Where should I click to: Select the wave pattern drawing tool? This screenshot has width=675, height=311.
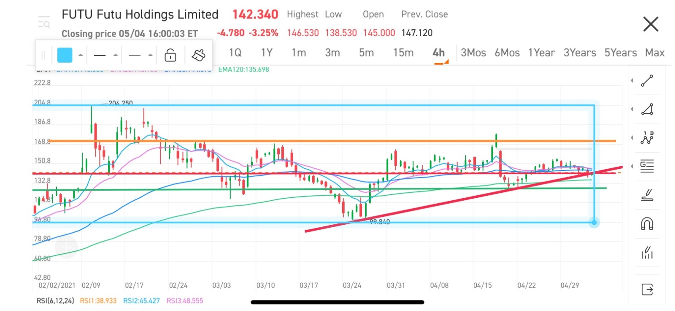pyautogui.click(x=647, y=138)
